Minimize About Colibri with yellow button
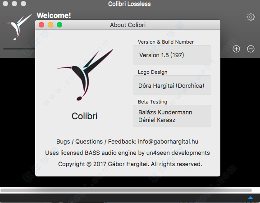 coord(50,25)
